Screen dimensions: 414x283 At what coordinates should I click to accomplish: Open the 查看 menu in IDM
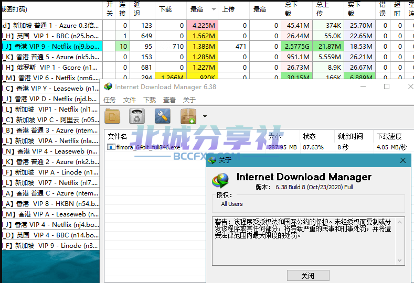[x=169, y=100]
